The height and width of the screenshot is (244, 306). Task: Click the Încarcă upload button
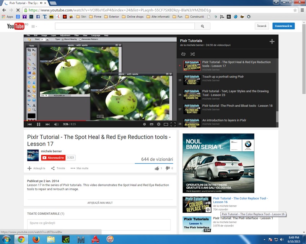point(262,26)
